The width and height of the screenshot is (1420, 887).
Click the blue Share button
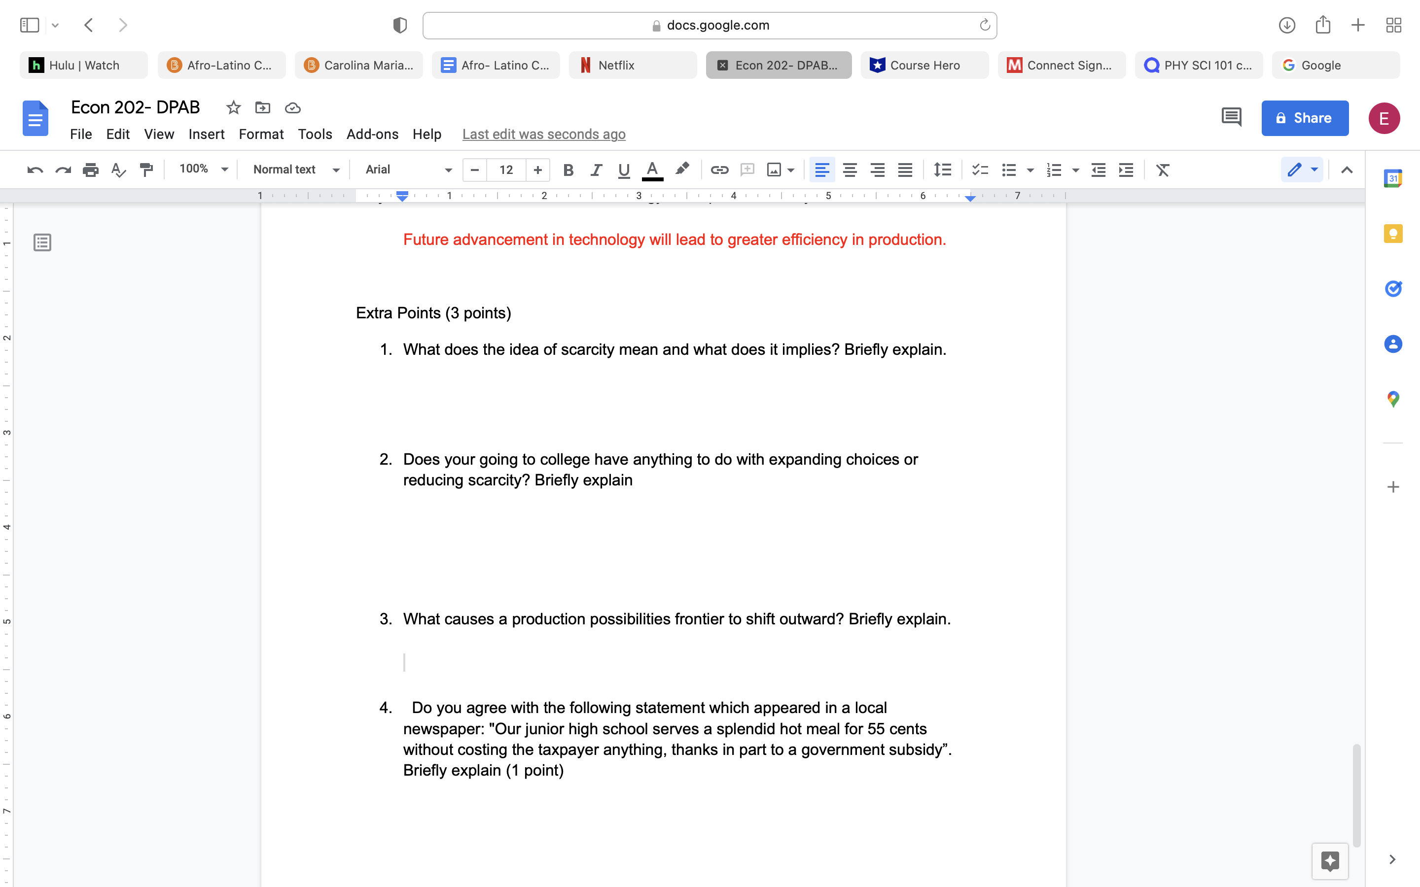click(1305, 118)
